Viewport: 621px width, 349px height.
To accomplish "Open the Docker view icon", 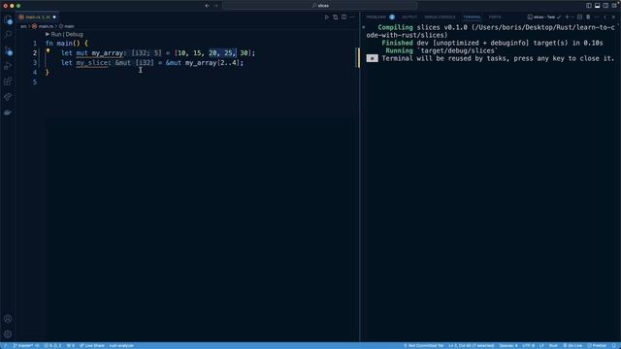I will point(8,112).
